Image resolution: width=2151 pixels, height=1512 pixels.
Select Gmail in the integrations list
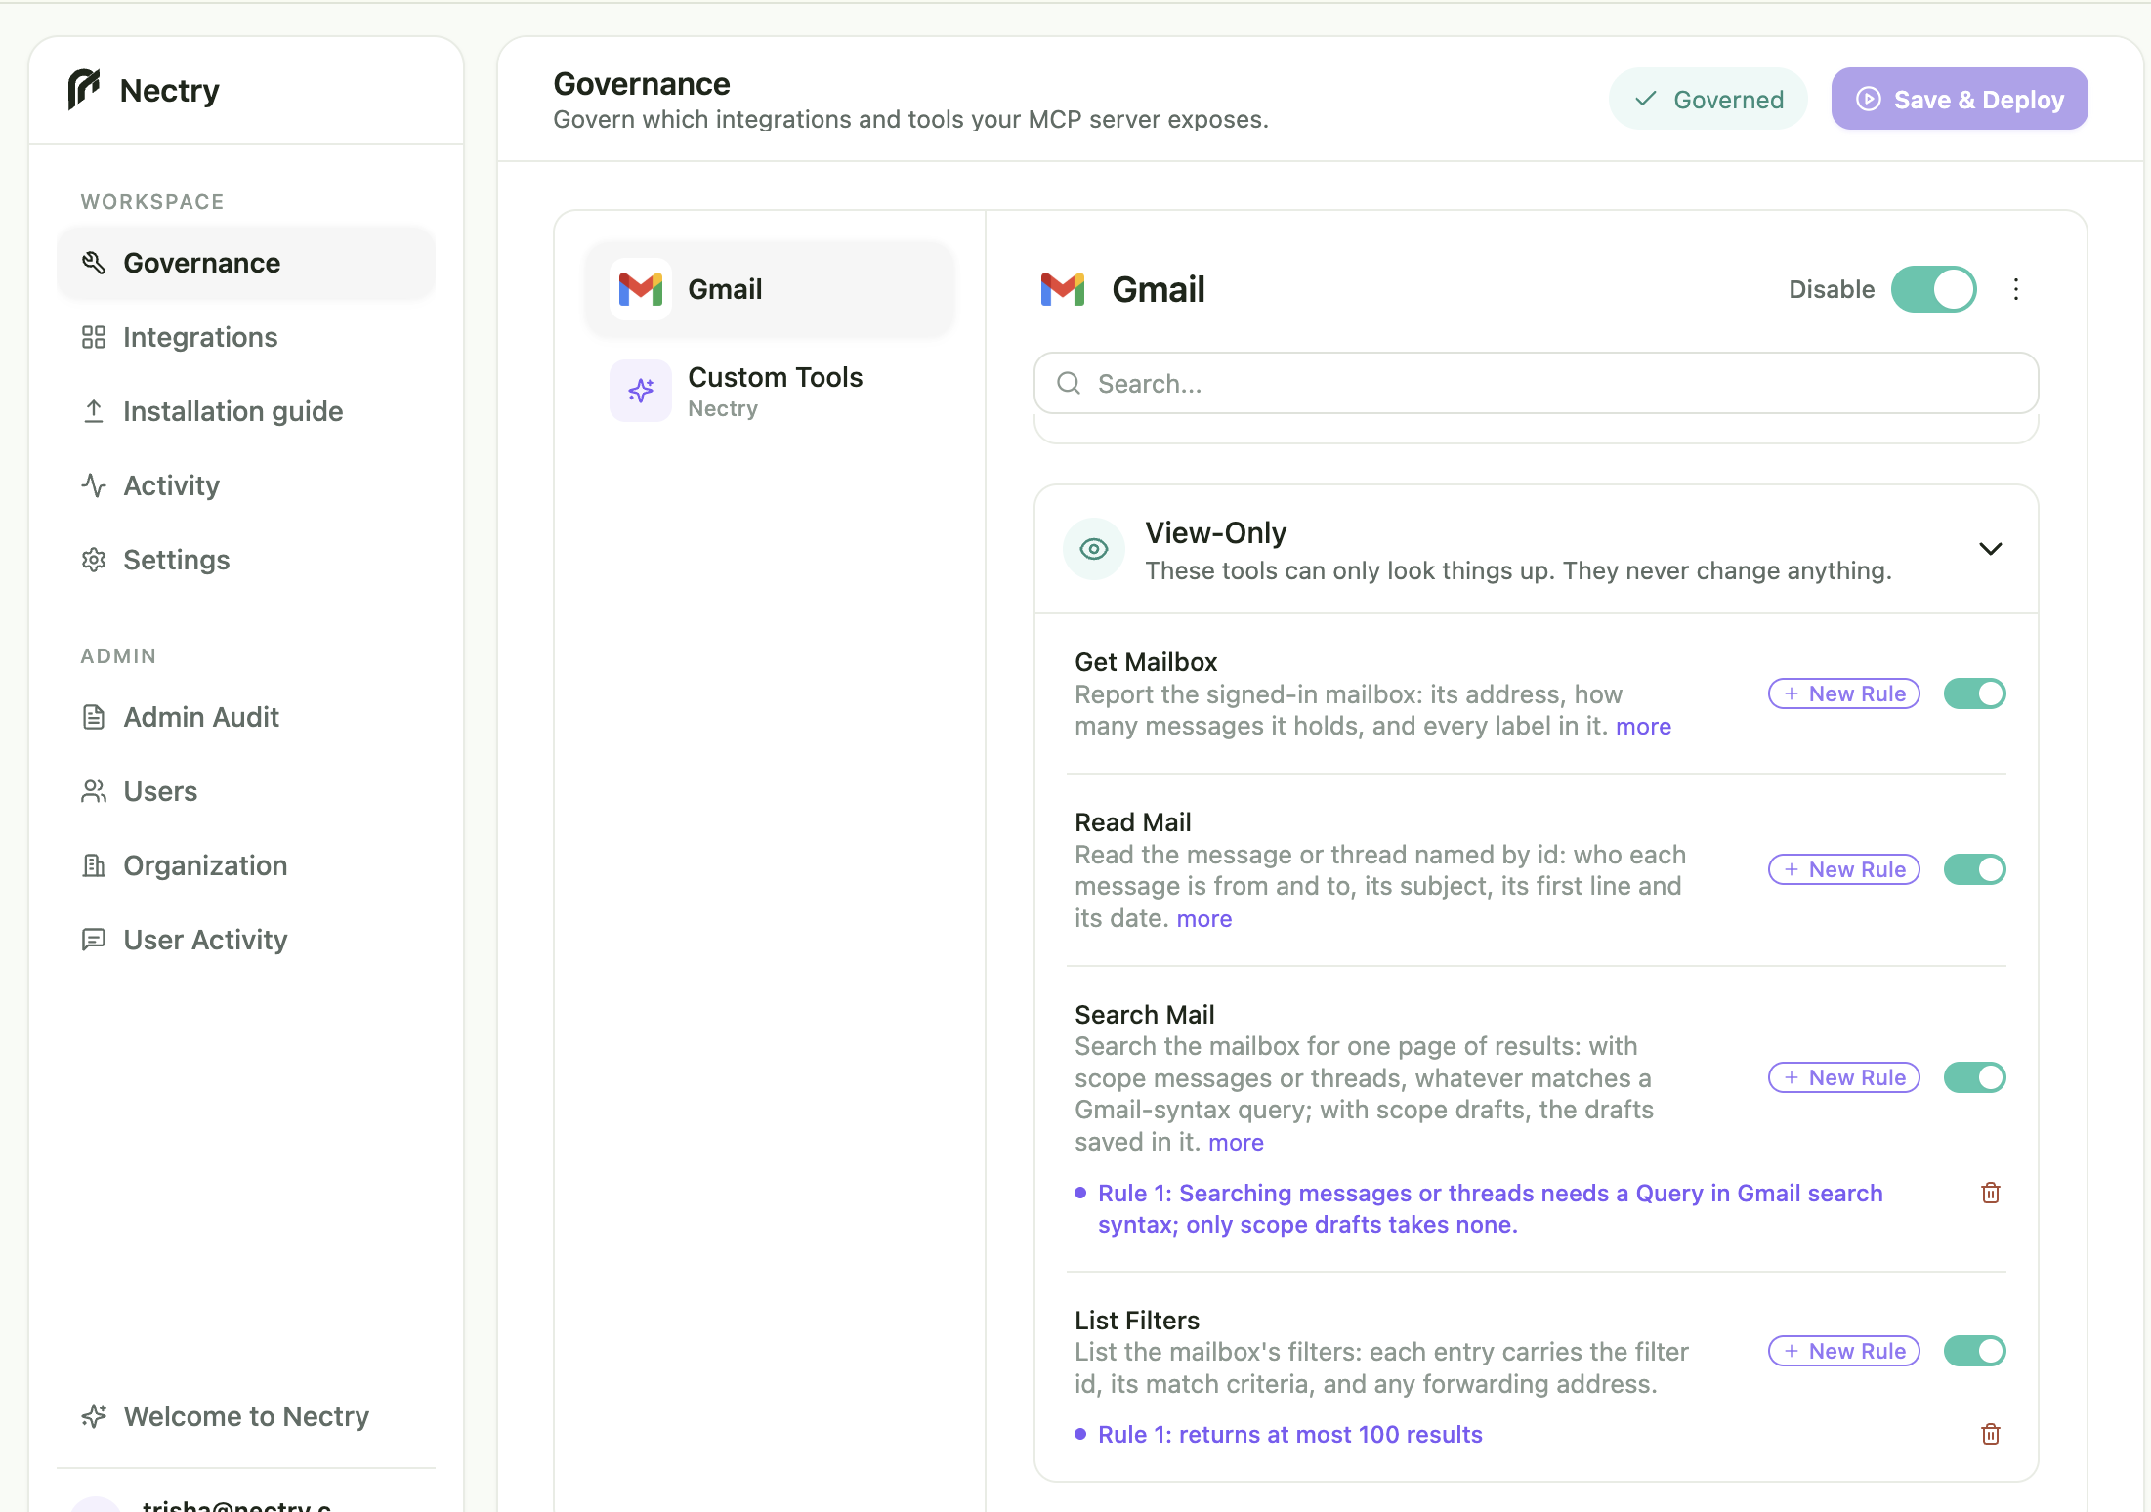tap(770, 289)
